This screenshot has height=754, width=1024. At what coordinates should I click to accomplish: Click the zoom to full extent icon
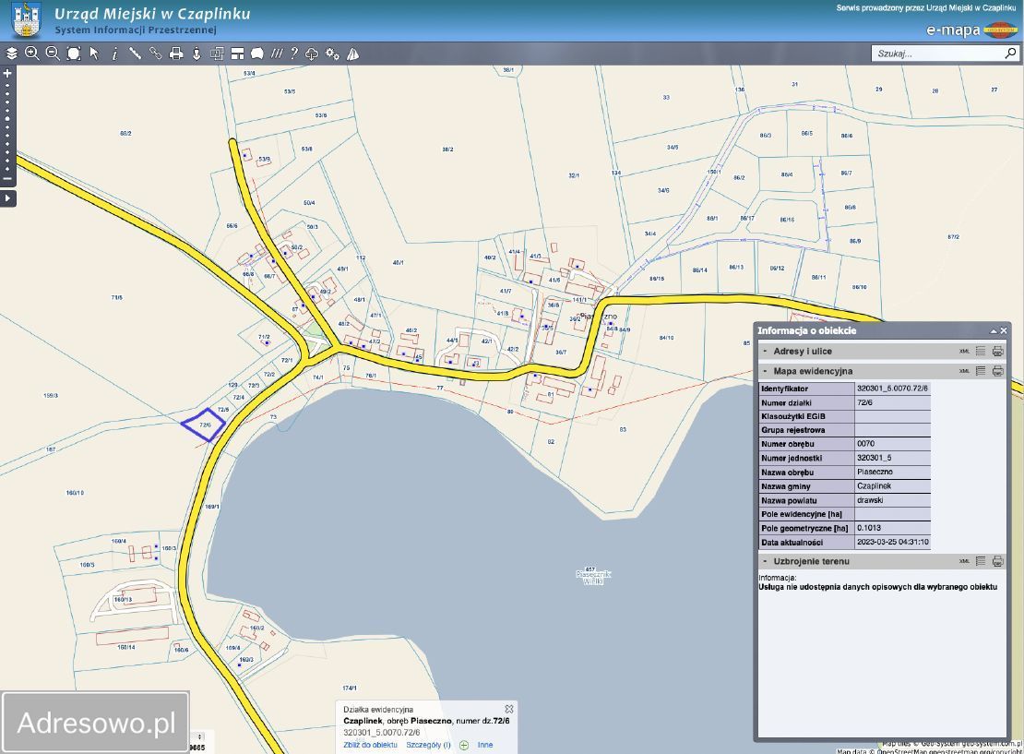[74, 54]
